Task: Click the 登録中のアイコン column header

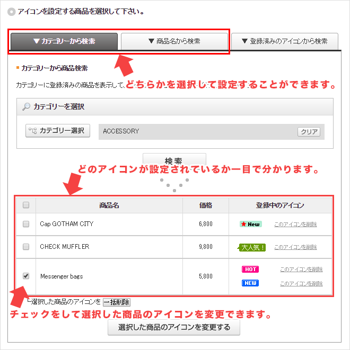Action: click(280, 205)
